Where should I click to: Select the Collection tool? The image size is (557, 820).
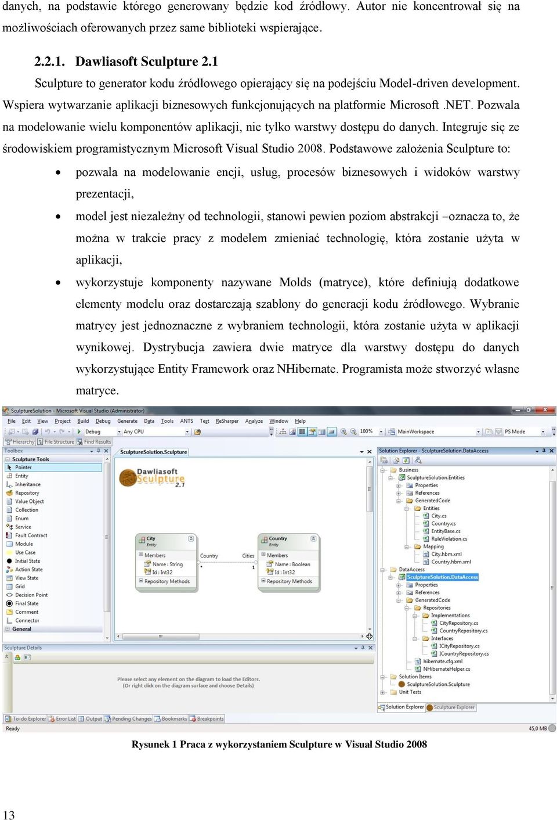tap(54, 510)
